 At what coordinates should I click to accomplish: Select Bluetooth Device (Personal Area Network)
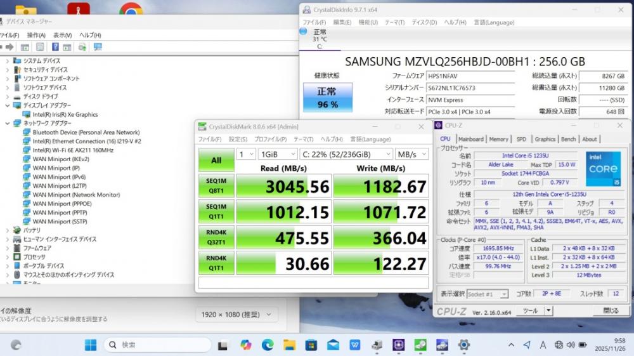click(x=86, y=132)
